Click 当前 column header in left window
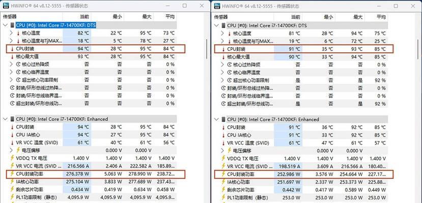Viewport: 422px width, 203px height. click(x=84, y=17)
